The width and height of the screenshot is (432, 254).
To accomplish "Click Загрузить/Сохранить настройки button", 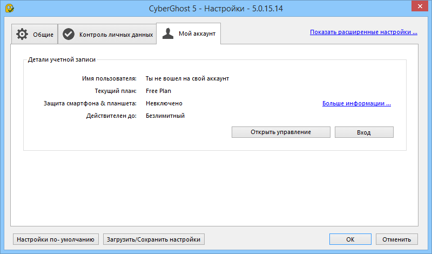I will (x=154, y=239).
